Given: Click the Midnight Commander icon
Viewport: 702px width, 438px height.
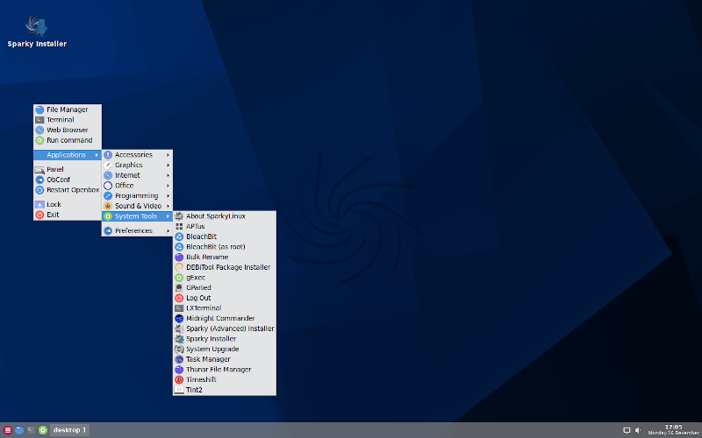Looking at the screenshot, I should coord(179,319).
